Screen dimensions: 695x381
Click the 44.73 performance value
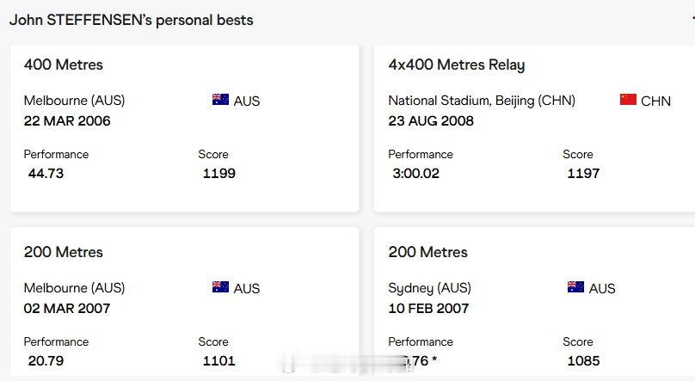coord(46,173)
